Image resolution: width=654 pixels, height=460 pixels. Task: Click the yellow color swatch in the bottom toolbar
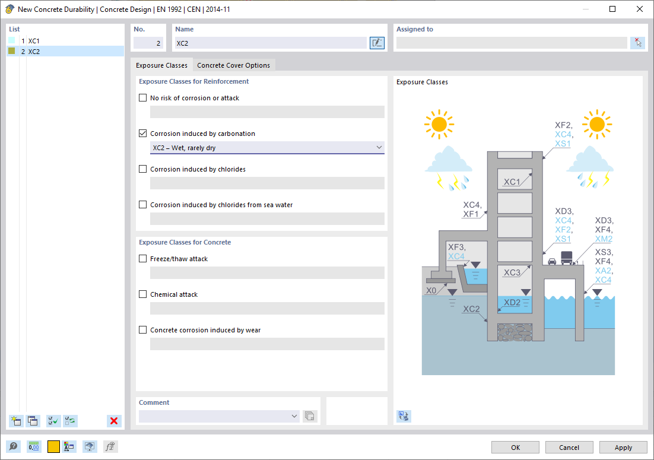coord(52,446)
